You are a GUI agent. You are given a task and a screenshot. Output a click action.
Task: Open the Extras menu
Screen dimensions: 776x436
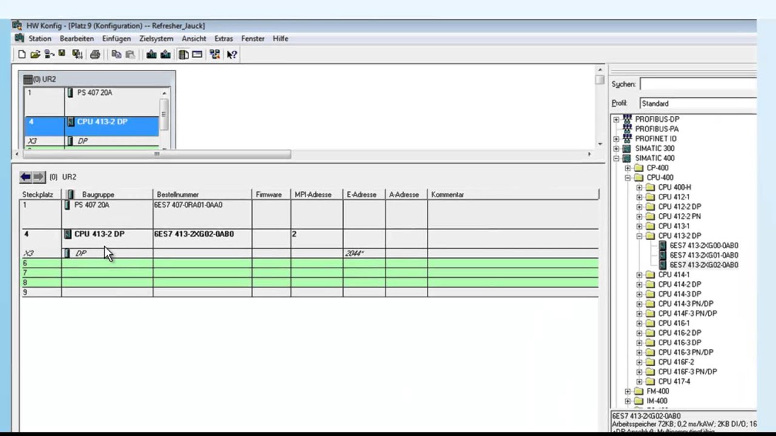(224, 38)
